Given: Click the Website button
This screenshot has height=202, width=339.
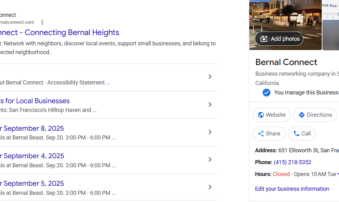Looking at the screenshot, I should pos(271,115).
